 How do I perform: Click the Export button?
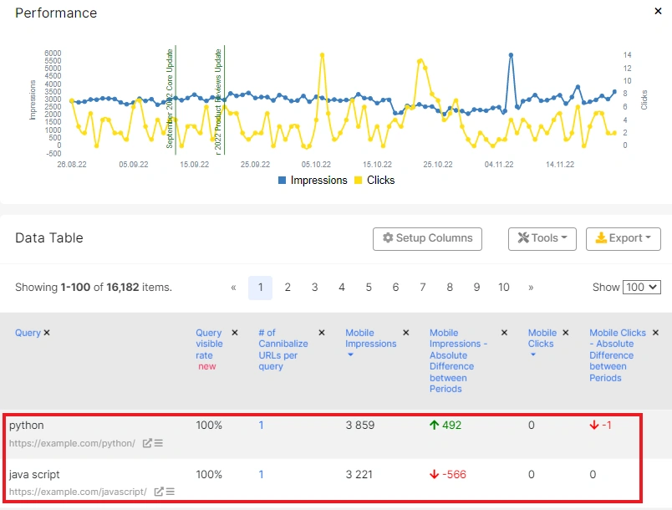[624, 238]
